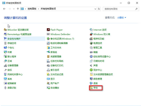Click the 用户帐户 link
Image resolution: width=141 pixels, height=106 pixels.
tap(55, 83)
